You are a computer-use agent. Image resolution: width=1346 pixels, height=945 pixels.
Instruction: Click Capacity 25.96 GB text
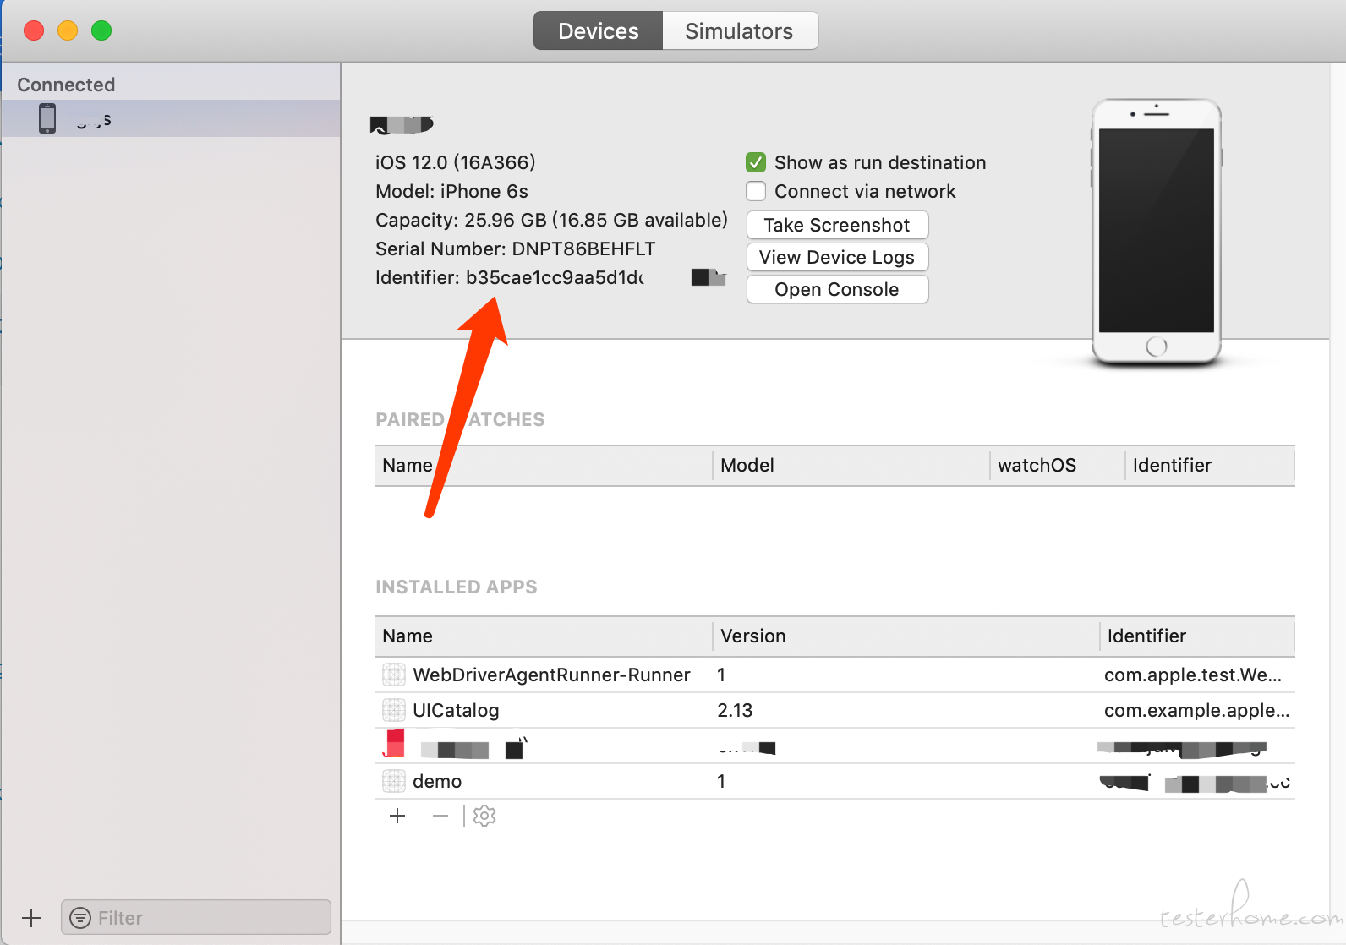[x=552, y=220]
